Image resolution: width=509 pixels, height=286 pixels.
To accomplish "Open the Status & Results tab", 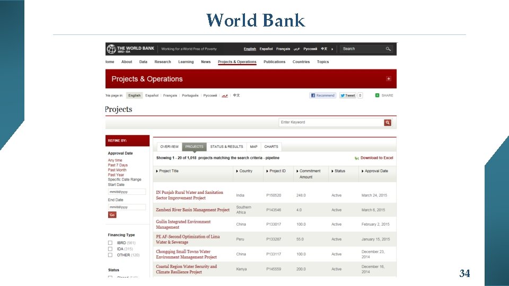I will point(226,147).
